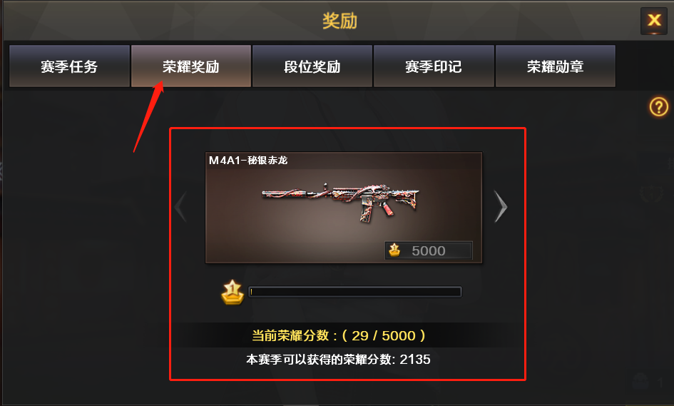The image size is (674, 406).
Task: Click the gold level 1 honor badge
Action: [233, 292]
